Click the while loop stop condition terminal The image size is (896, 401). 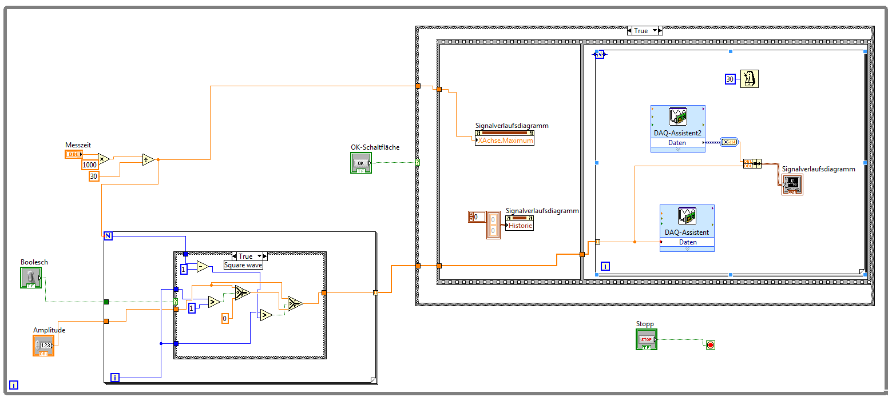(711, 344)
